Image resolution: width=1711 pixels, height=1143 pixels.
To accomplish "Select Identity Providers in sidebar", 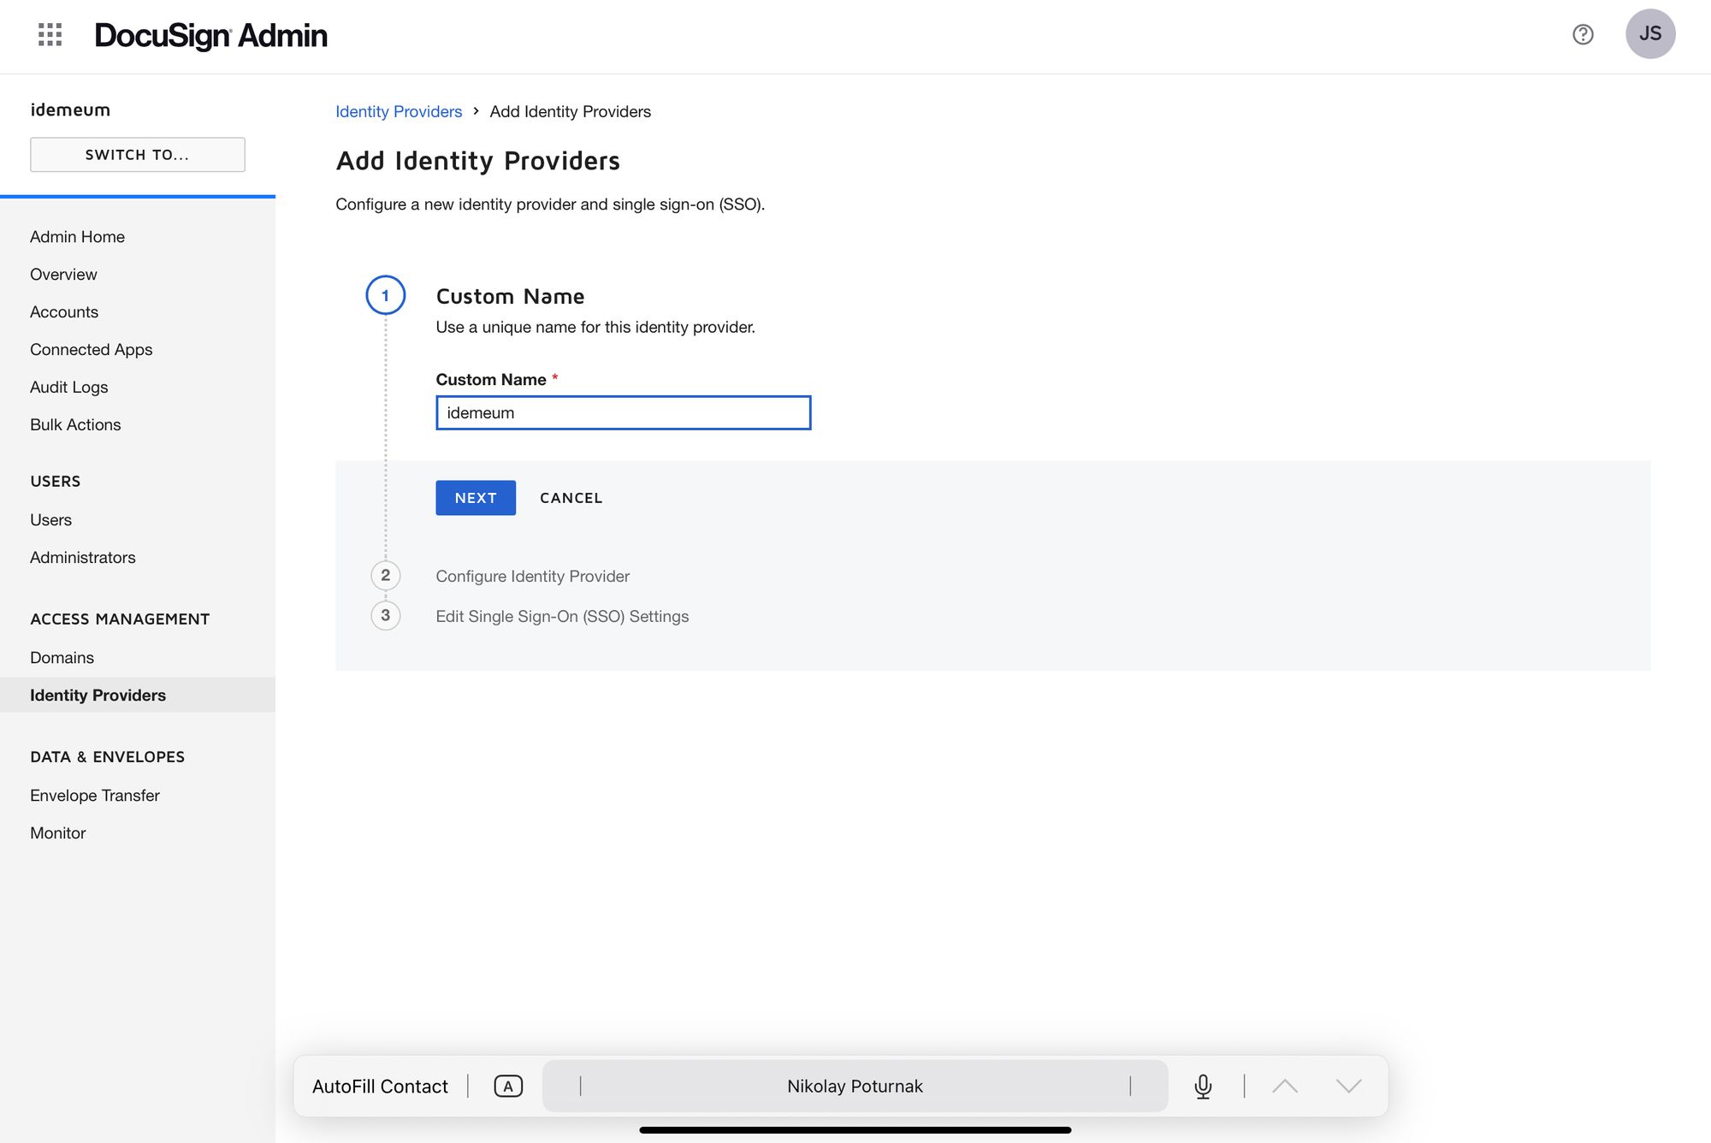I will [138, 695].
